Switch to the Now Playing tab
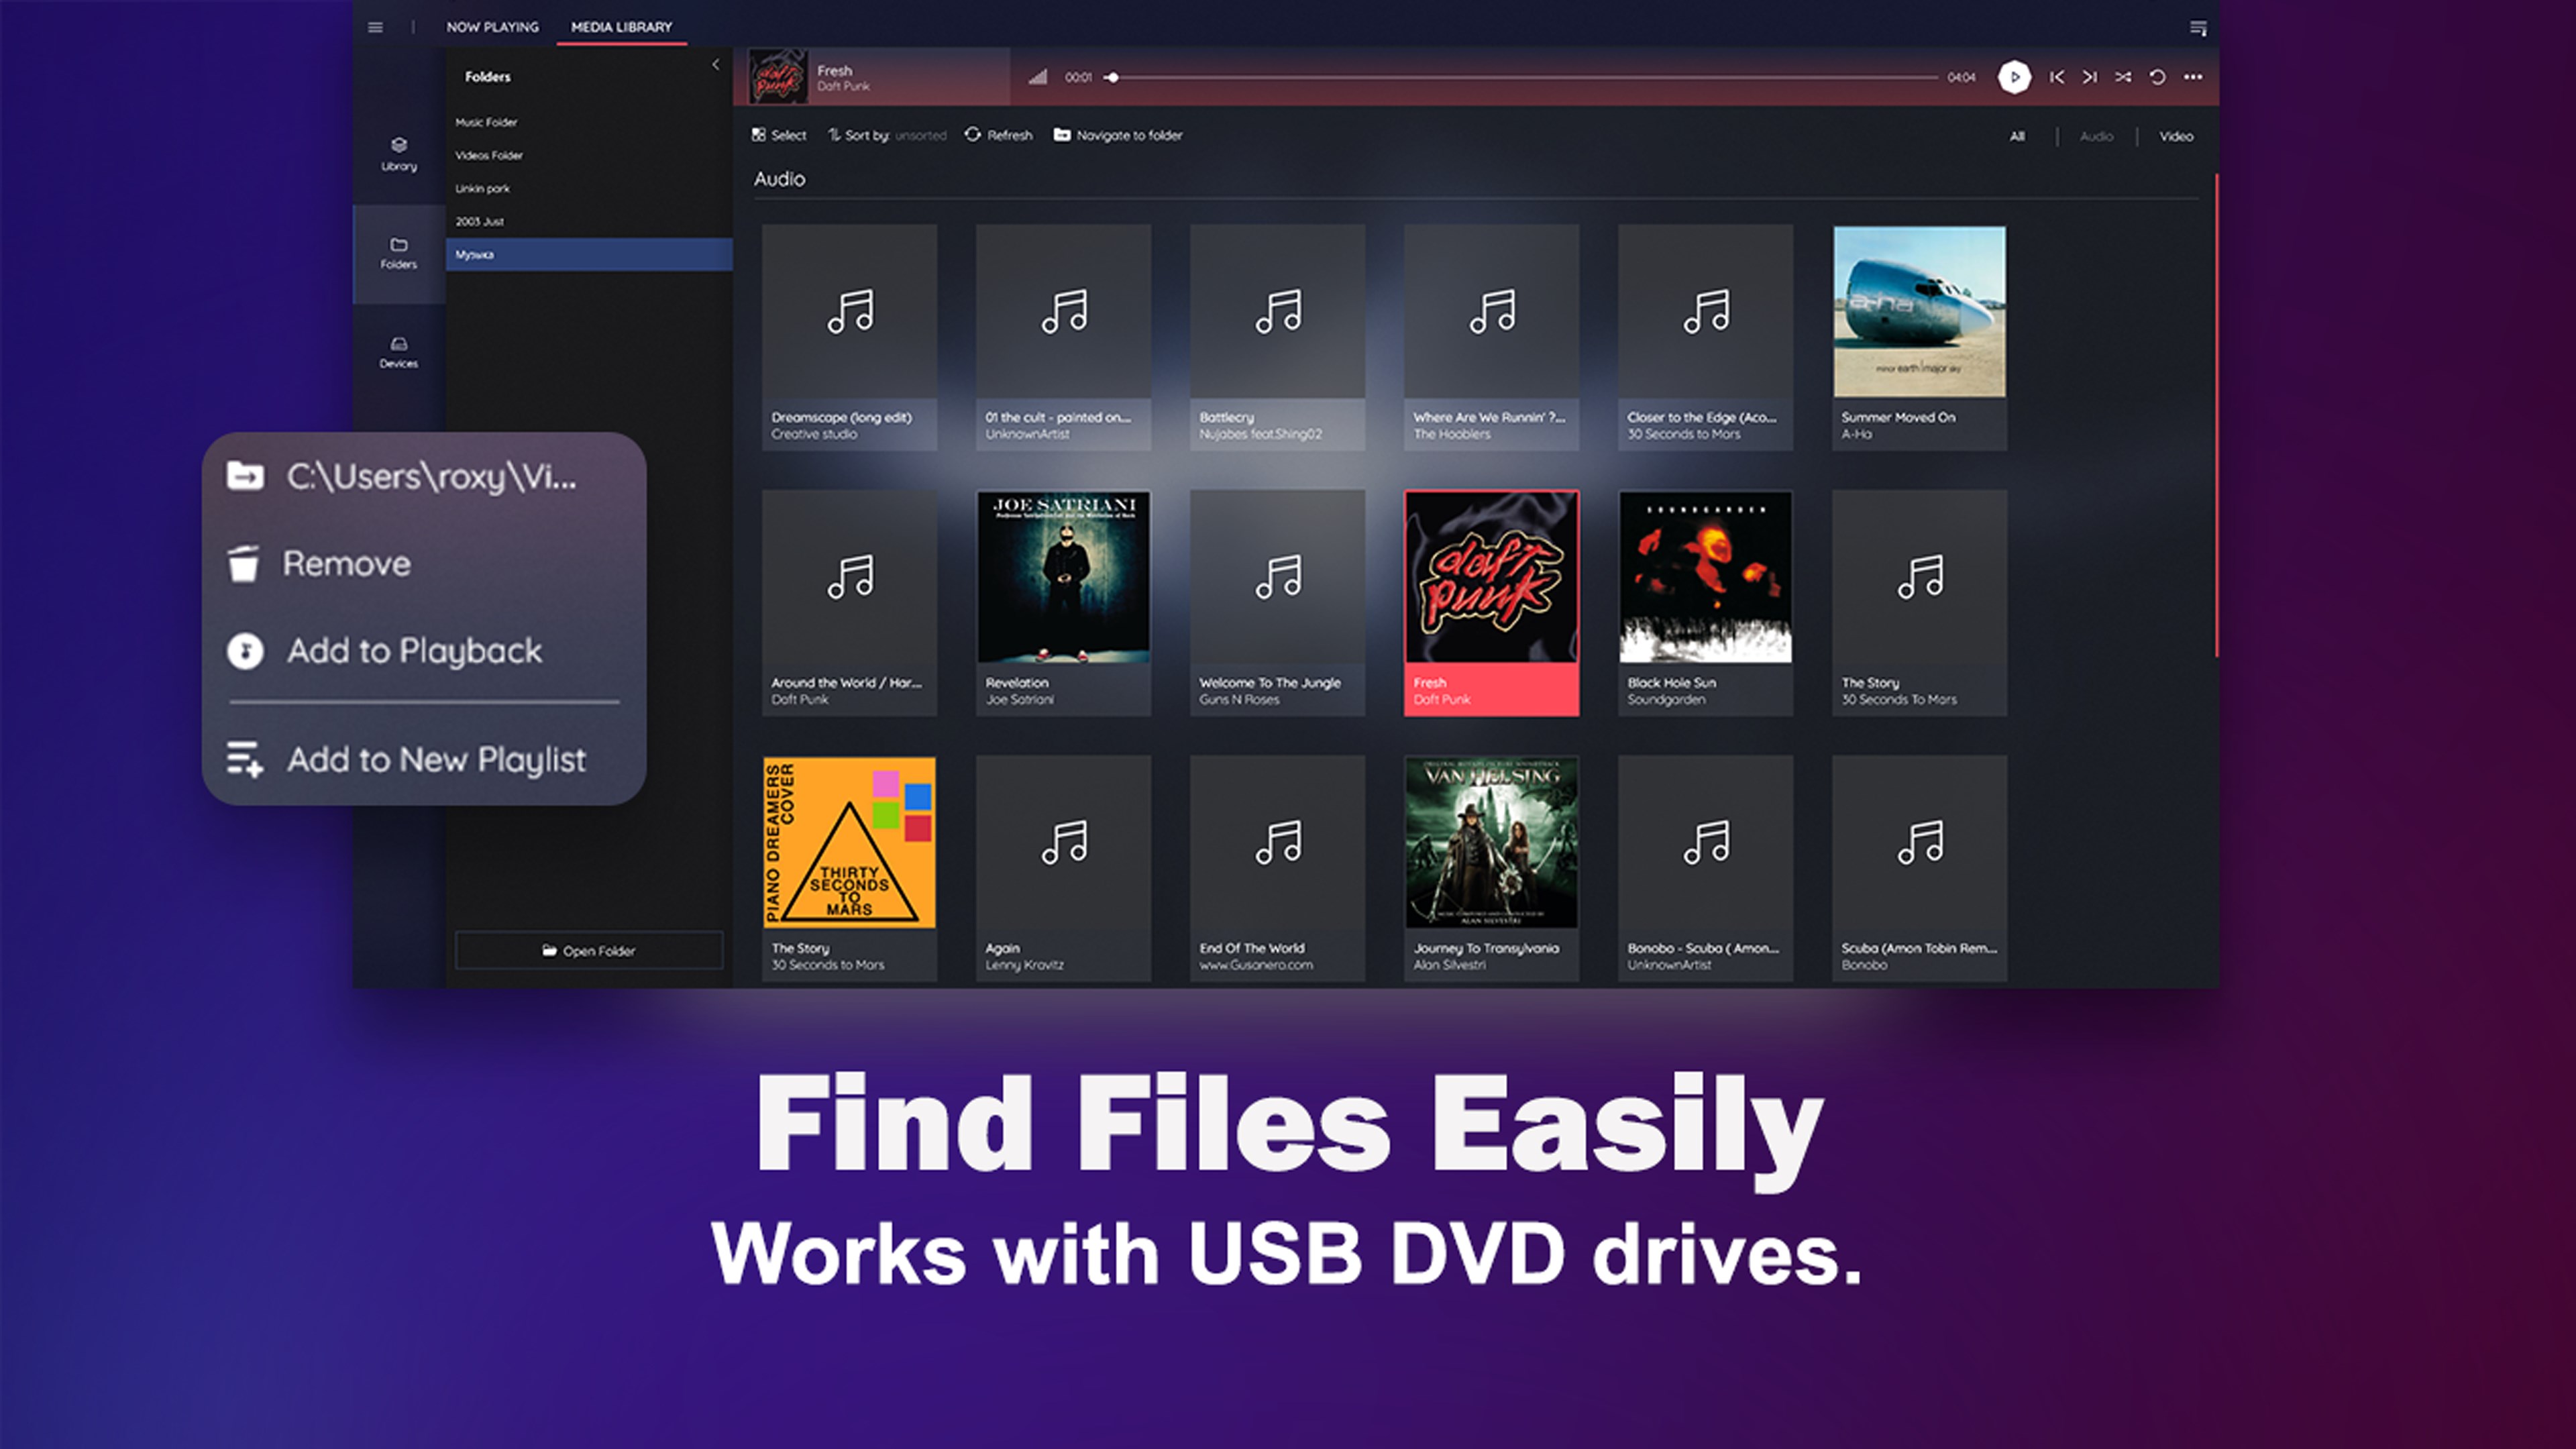This screenshot has width=2576, height=1449. (x=492, y=27)
